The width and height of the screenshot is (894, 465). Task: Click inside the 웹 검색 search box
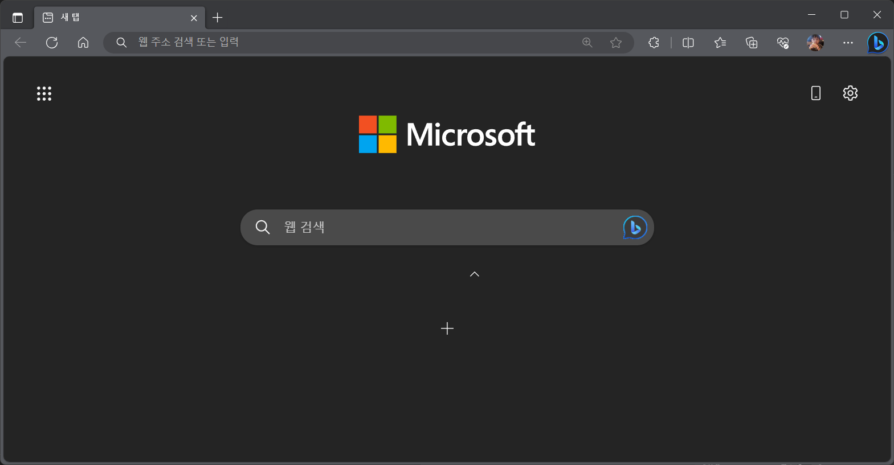coord(447,228)
